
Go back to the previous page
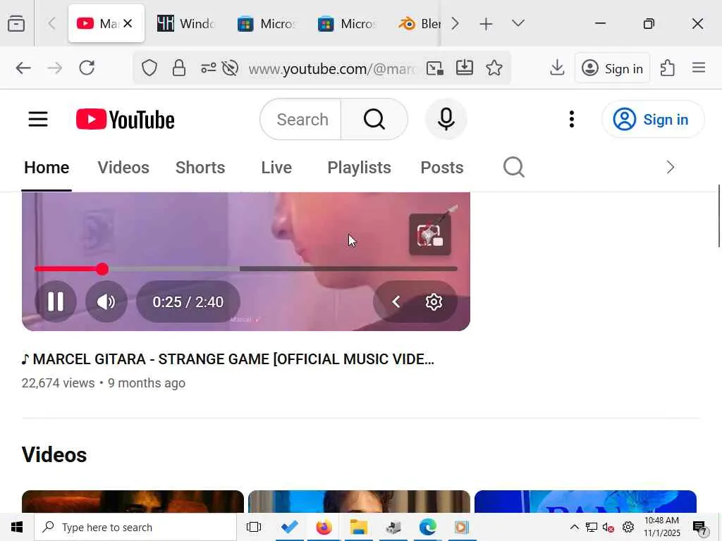(x=23, y=68)
